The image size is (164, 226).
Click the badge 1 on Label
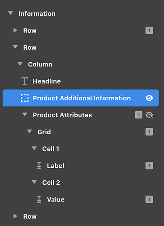click(x=149, y=165)
